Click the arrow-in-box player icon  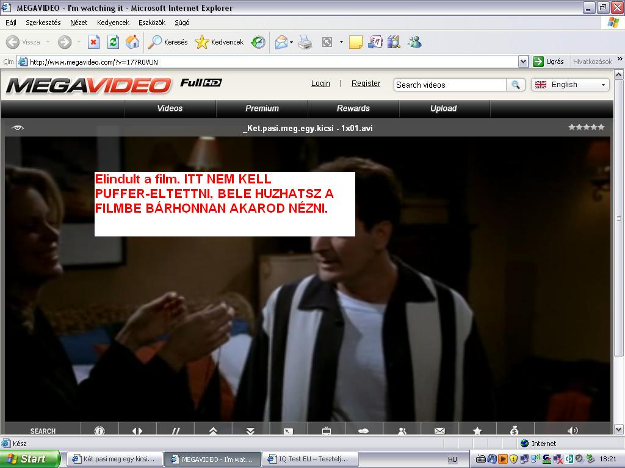pos(288,431)
